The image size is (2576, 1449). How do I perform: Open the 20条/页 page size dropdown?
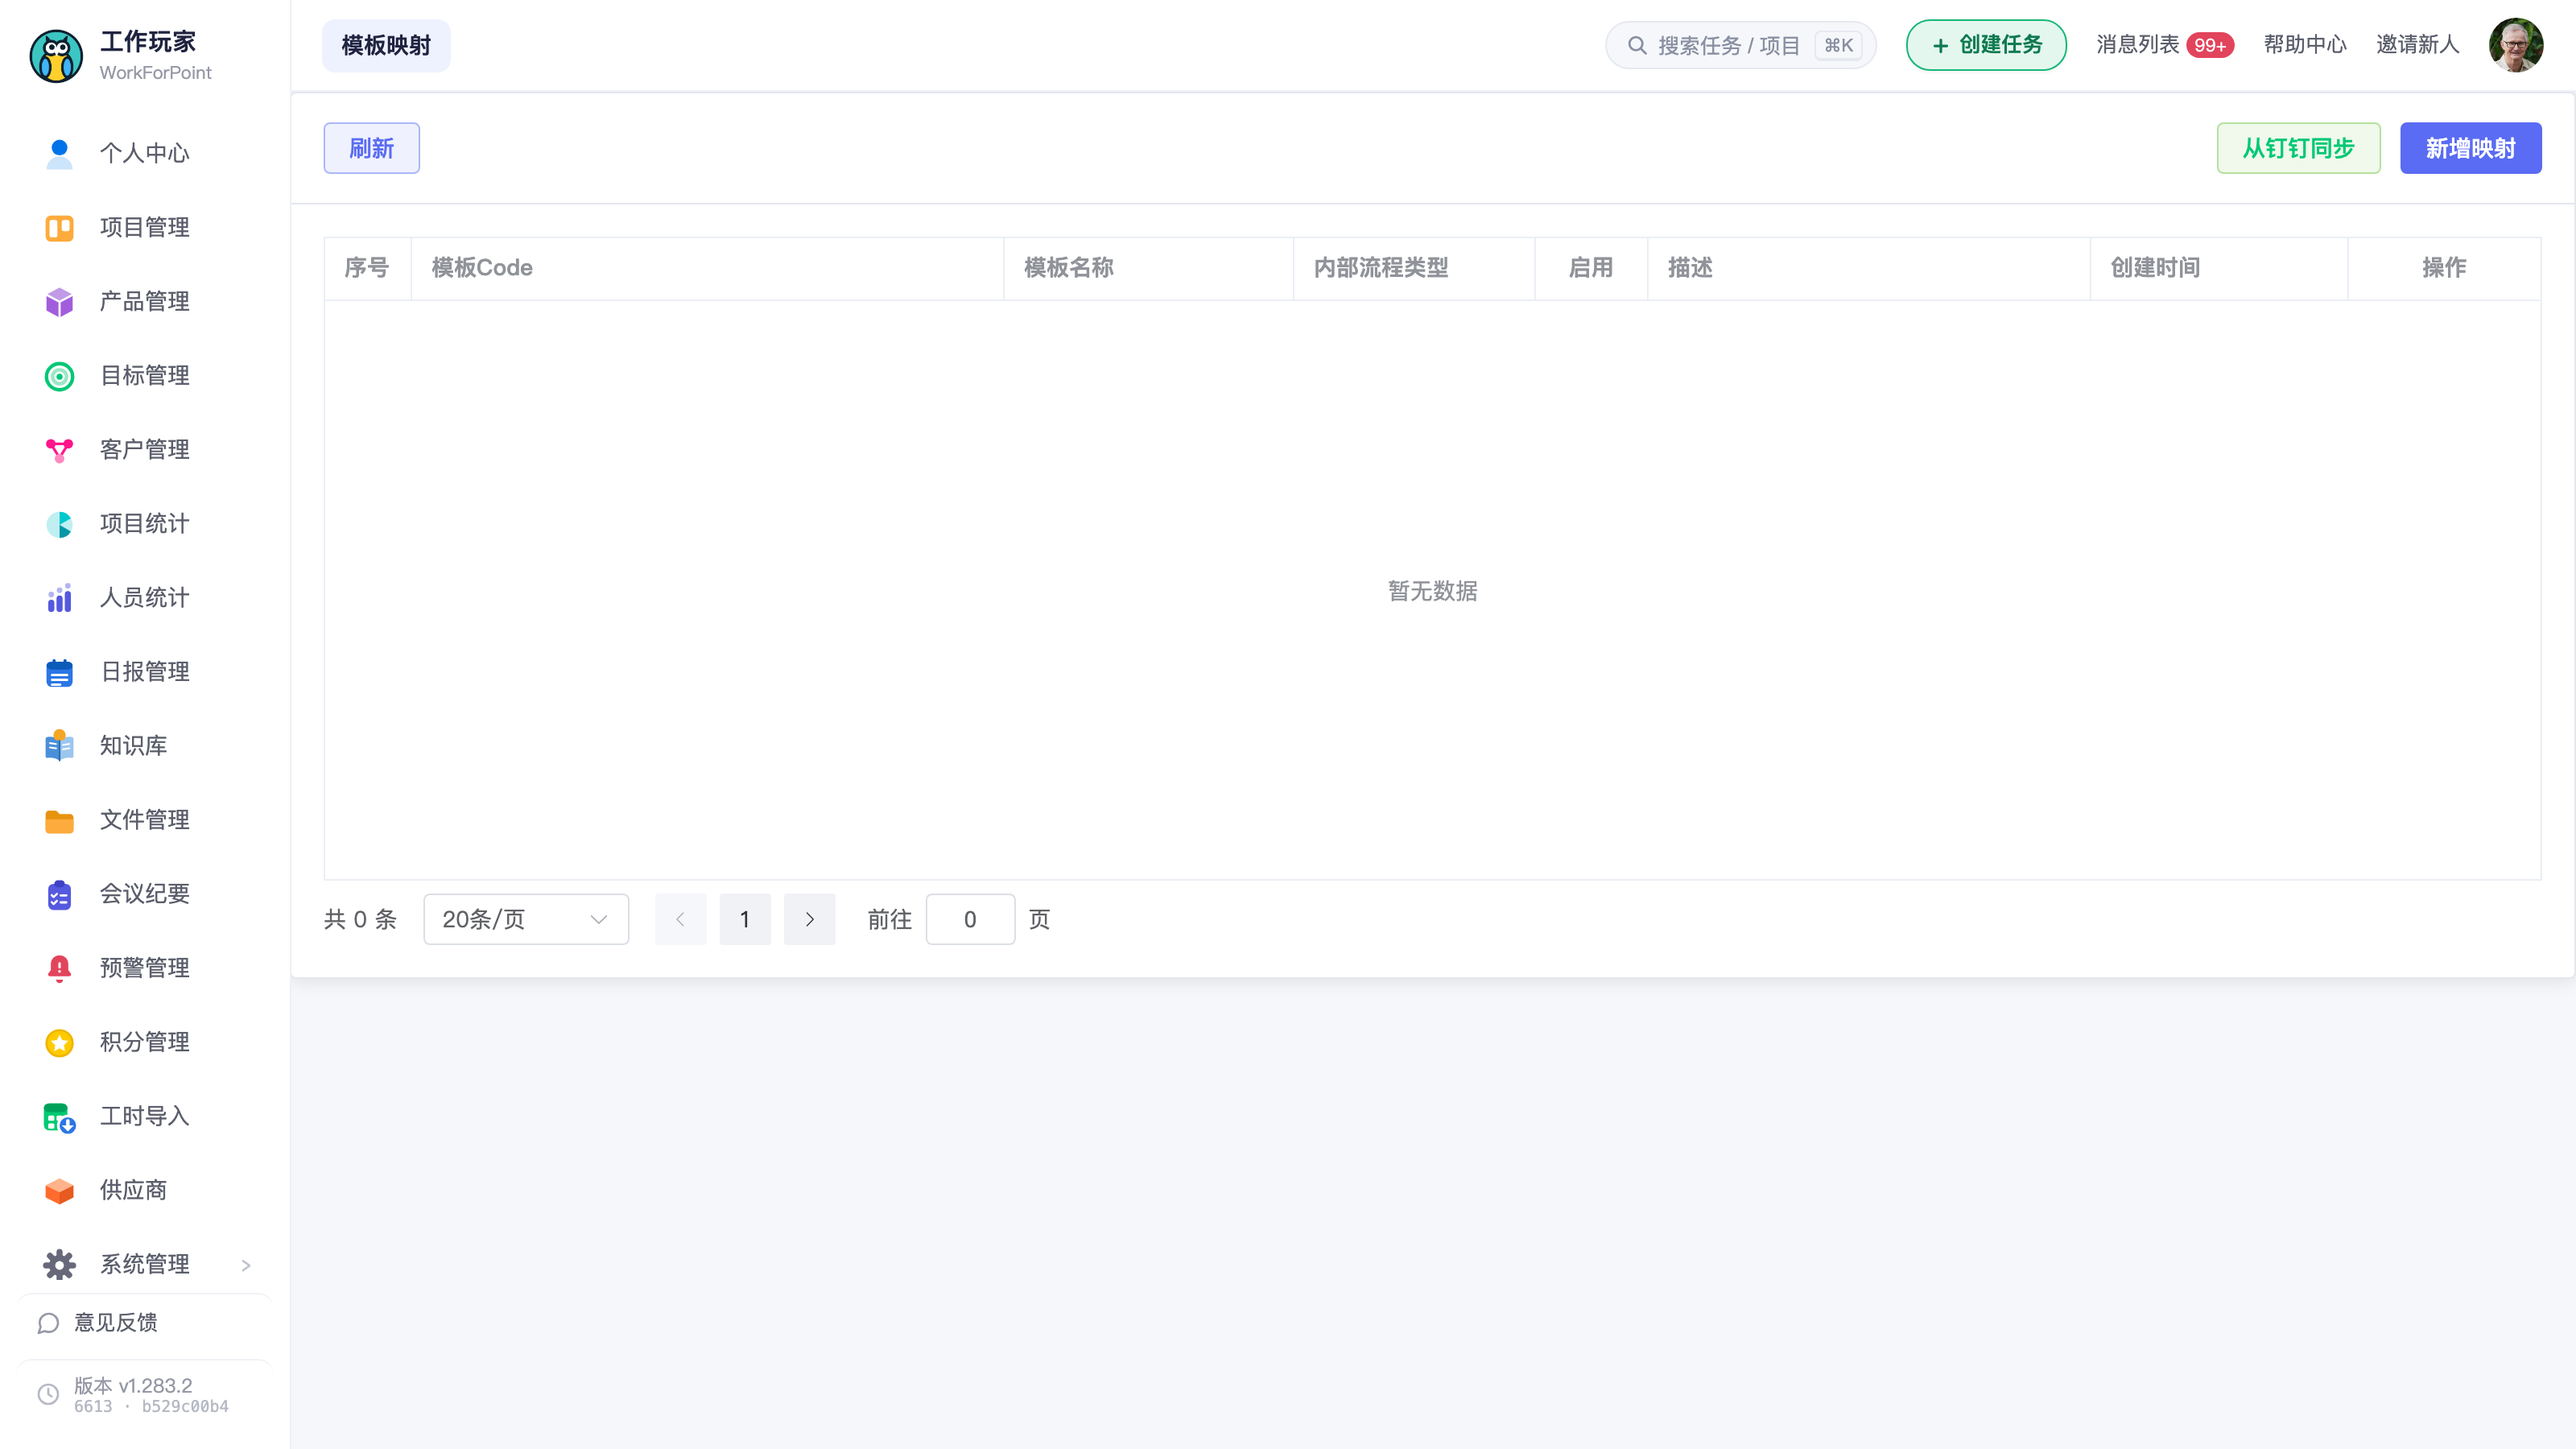pos(526,919)
